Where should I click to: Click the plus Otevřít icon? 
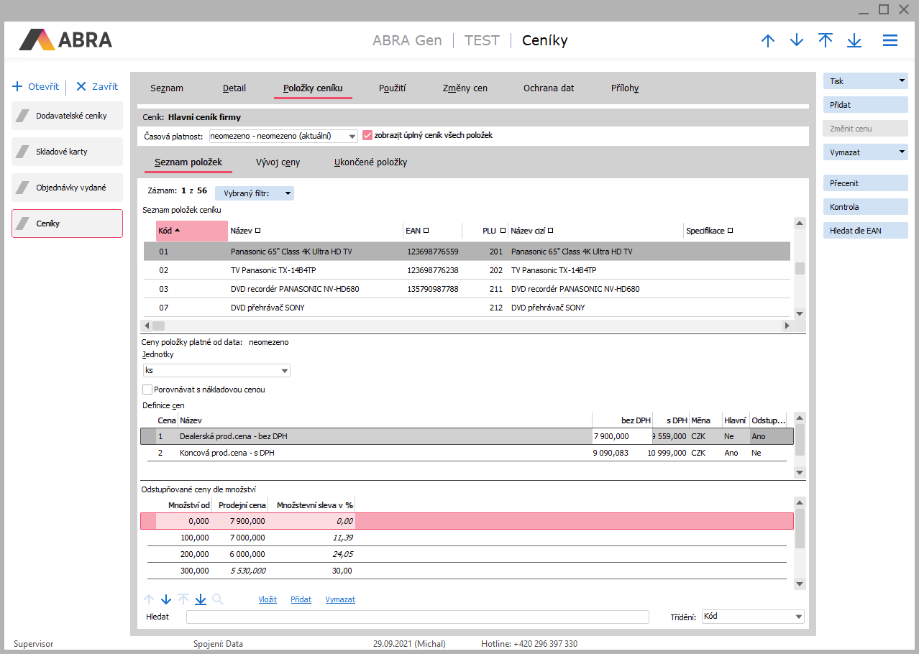click(18, 87)
